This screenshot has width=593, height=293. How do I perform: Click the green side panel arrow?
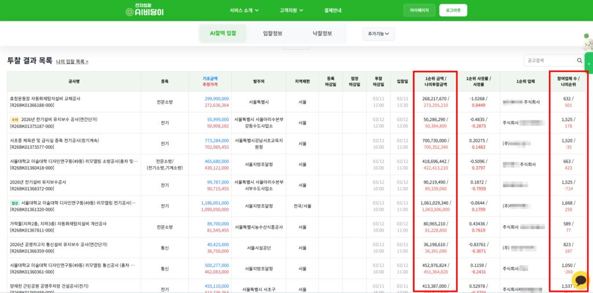(x=589, y=63)
